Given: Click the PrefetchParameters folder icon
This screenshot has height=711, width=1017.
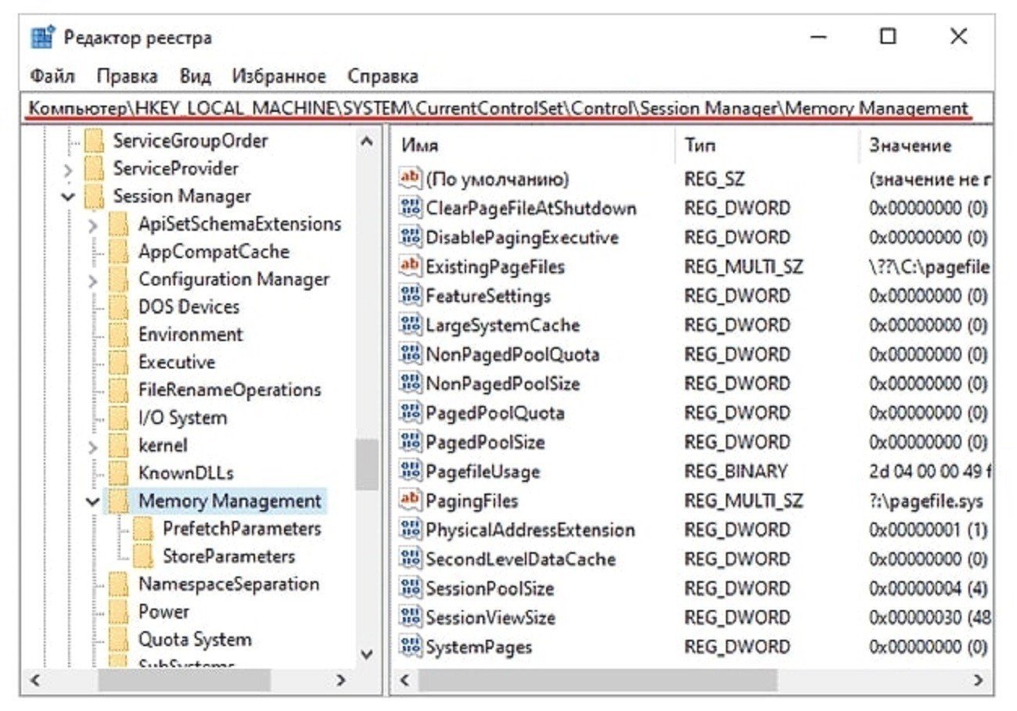Looking at the screenshot, I should point(142,530).
